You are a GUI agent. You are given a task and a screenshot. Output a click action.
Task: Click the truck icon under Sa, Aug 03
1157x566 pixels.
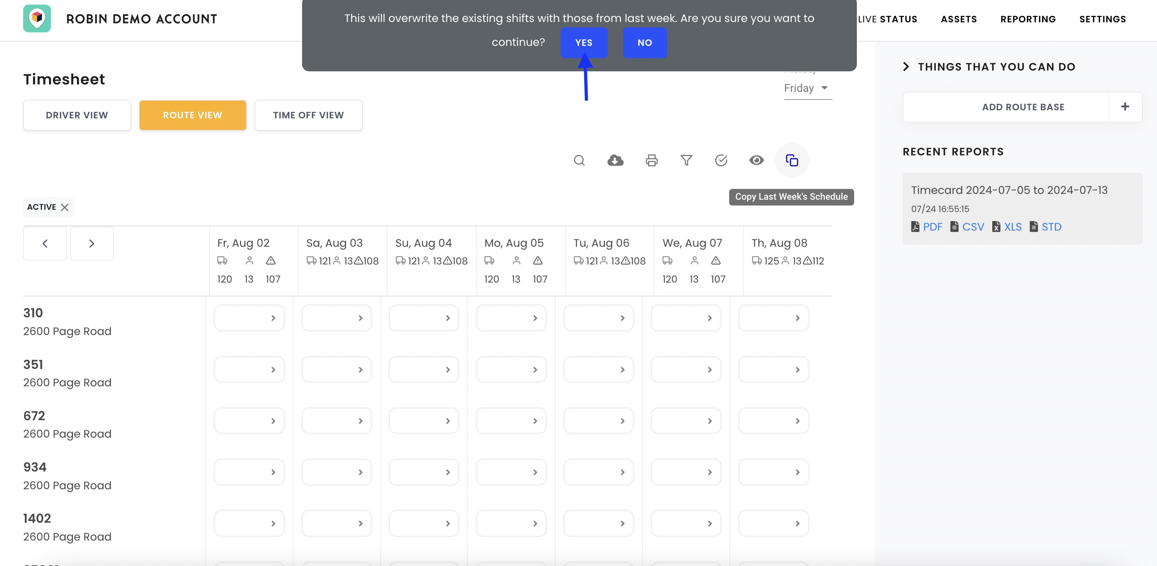tap(311, 260)
